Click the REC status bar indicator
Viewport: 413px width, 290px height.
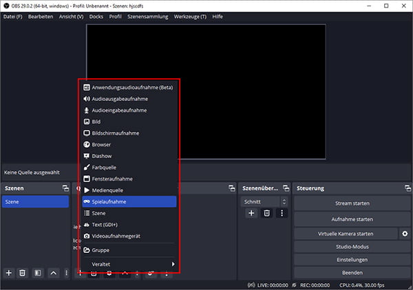tap(311, 285)
